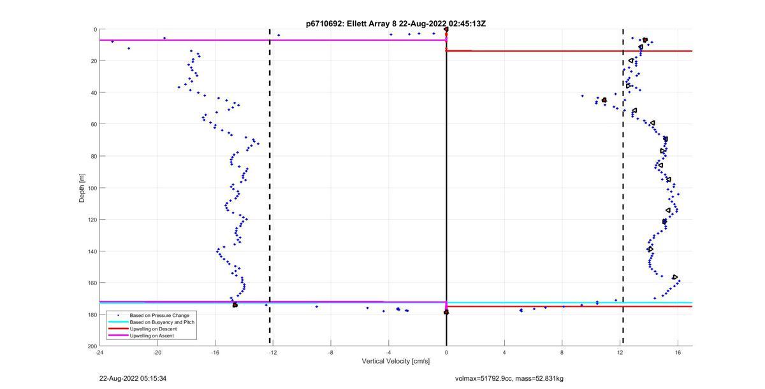Click velocity axis tick label "8"
The height and width of the screenshot is (389, 765).
pos(562,352)
